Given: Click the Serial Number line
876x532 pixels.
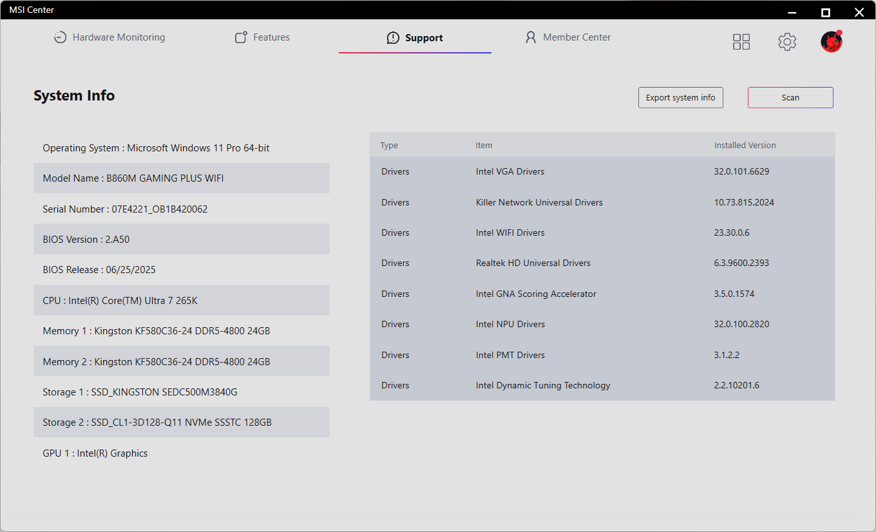Looking at the screenshot, I should (x=182, y=209).
